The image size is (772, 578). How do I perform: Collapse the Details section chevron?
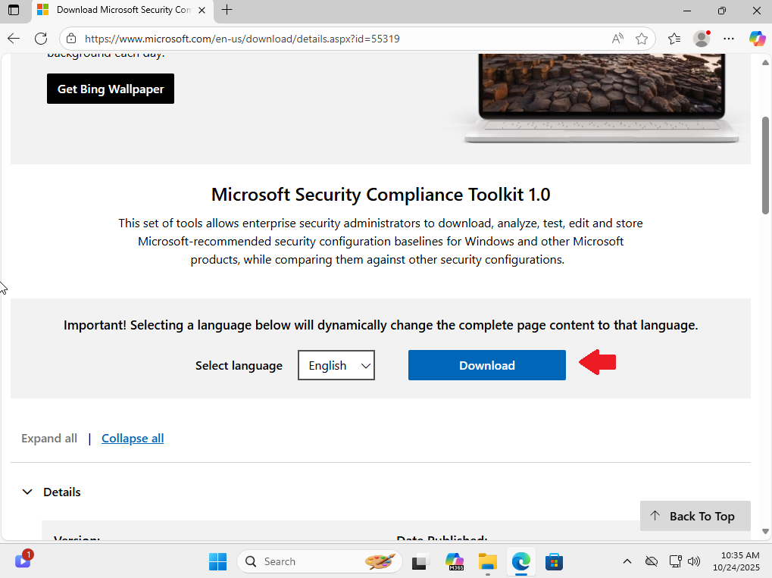(x=27, y=492)
